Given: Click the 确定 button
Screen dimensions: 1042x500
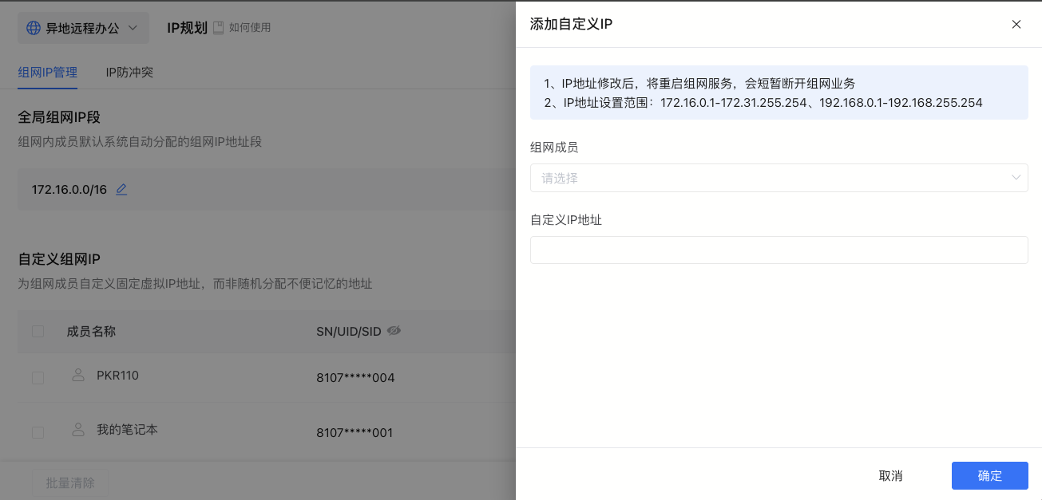Looking at the screenshot, I should [x=989, y=475].
